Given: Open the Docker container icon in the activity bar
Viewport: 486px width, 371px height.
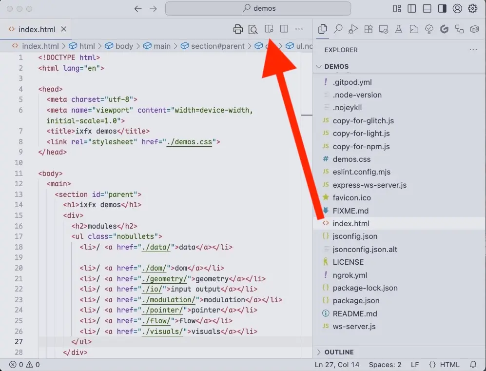Looking at the screenshot, I should (474, 29).
